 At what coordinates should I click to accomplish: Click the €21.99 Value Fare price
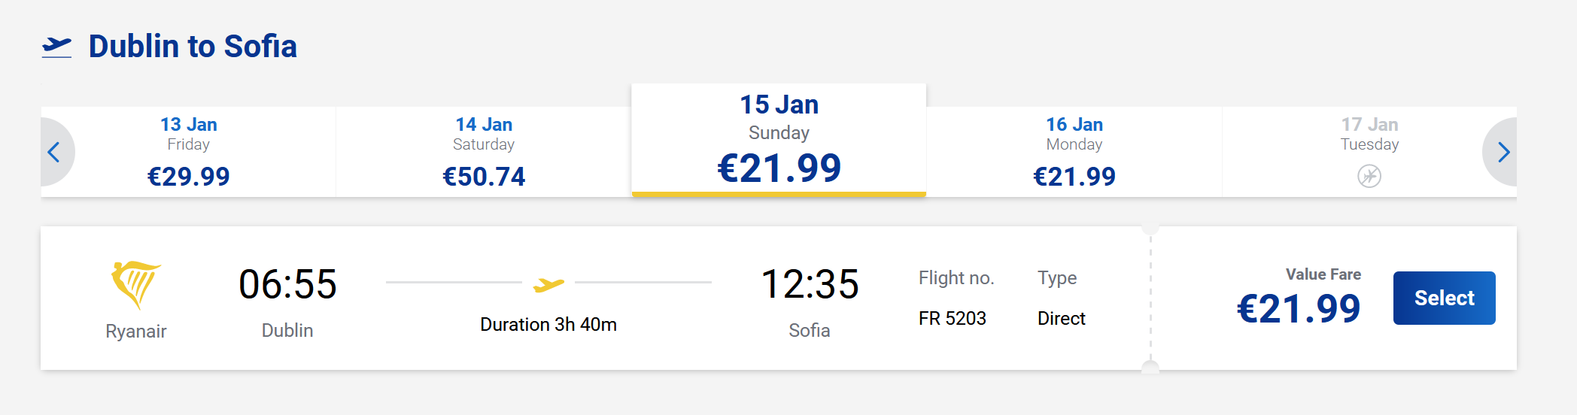pyautogui.click(x=1299, y=309)
